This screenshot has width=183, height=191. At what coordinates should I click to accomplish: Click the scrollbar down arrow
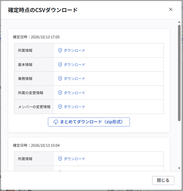179,168
